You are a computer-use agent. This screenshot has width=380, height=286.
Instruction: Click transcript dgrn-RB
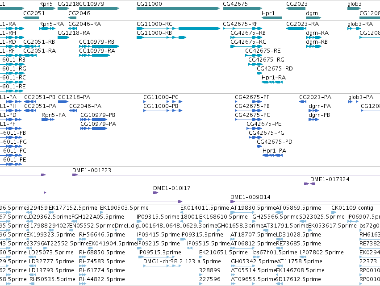[x=317, y=42]
